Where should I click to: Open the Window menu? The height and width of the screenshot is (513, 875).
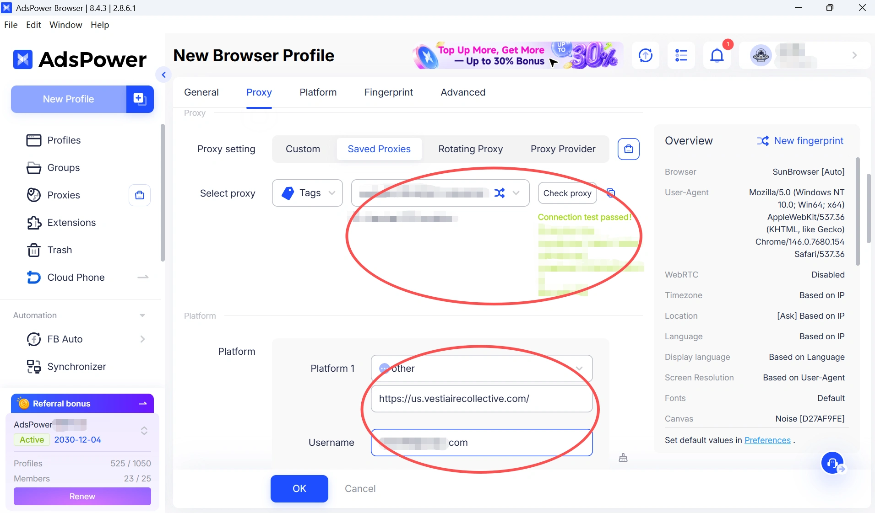click(x=66, y=25)
